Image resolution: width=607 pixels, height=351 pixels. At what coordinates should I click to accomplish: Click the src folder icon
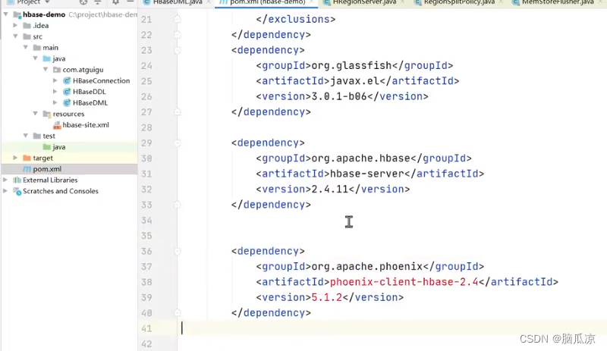pyautogui.click(x=27, y=36)
